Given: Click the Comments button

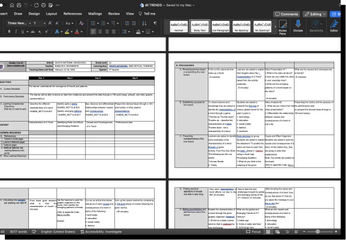Looking at the screenshot, I should point(286,14).
